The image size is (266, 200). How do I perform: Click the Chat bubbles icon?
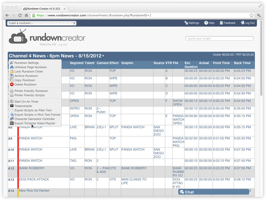182,192
